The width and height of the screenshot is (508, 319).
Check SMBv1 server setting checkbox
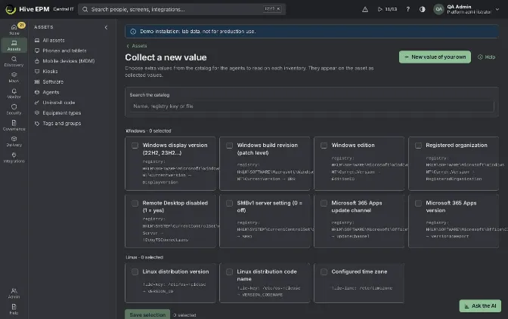229,204
